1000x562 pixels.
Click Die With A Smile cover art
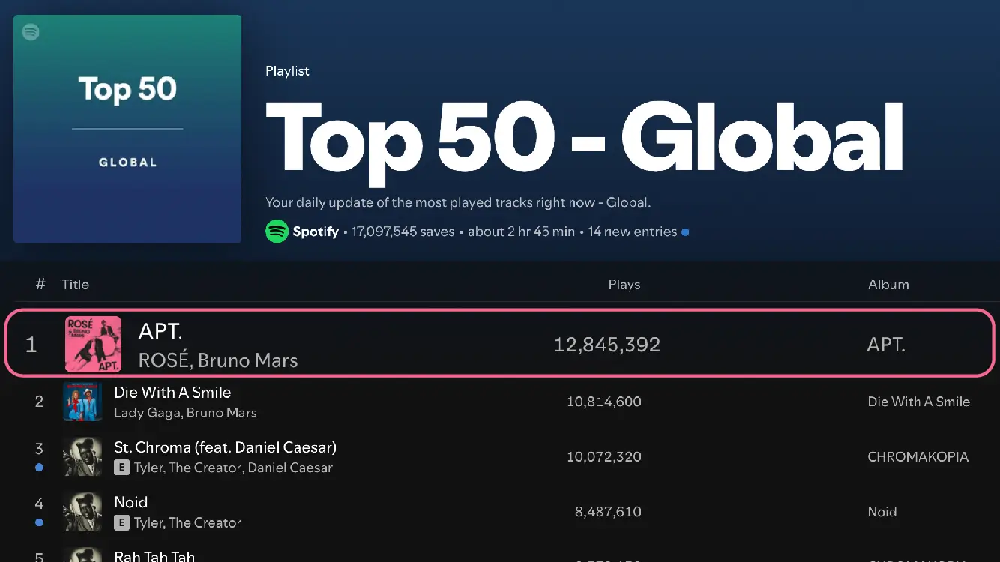click(x=82, y=402)
